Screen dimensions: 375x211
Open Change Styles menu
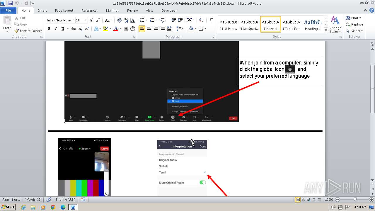pyautogui.click(x=335, y=25)
